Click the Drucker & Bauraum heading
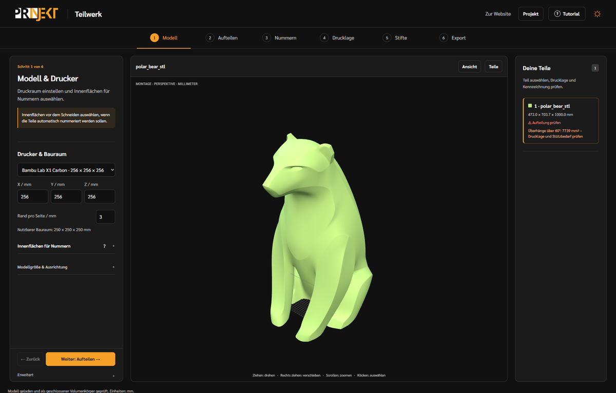The width and height of the screenshot is (616, 393). coord(42,154)
